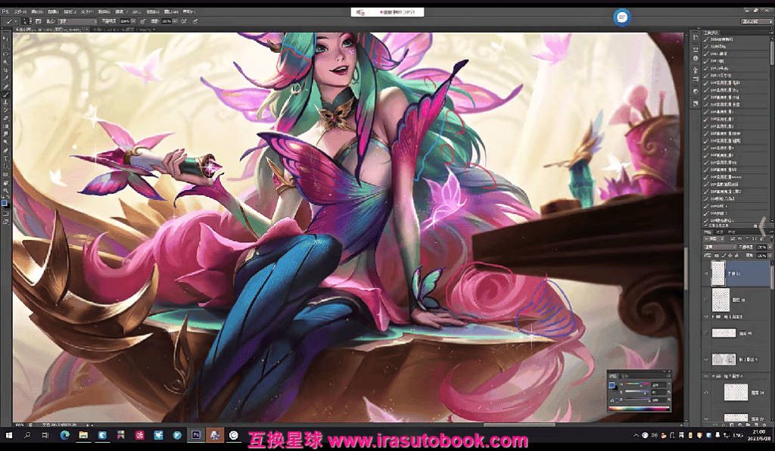Collapse the expanded group containing layer 34
Viewport: 775px width, 451px height.
[x=713, y=376]
